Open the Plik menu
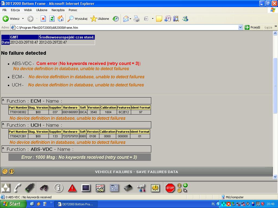Screen dimensions: 278x208 pos(5,10)
